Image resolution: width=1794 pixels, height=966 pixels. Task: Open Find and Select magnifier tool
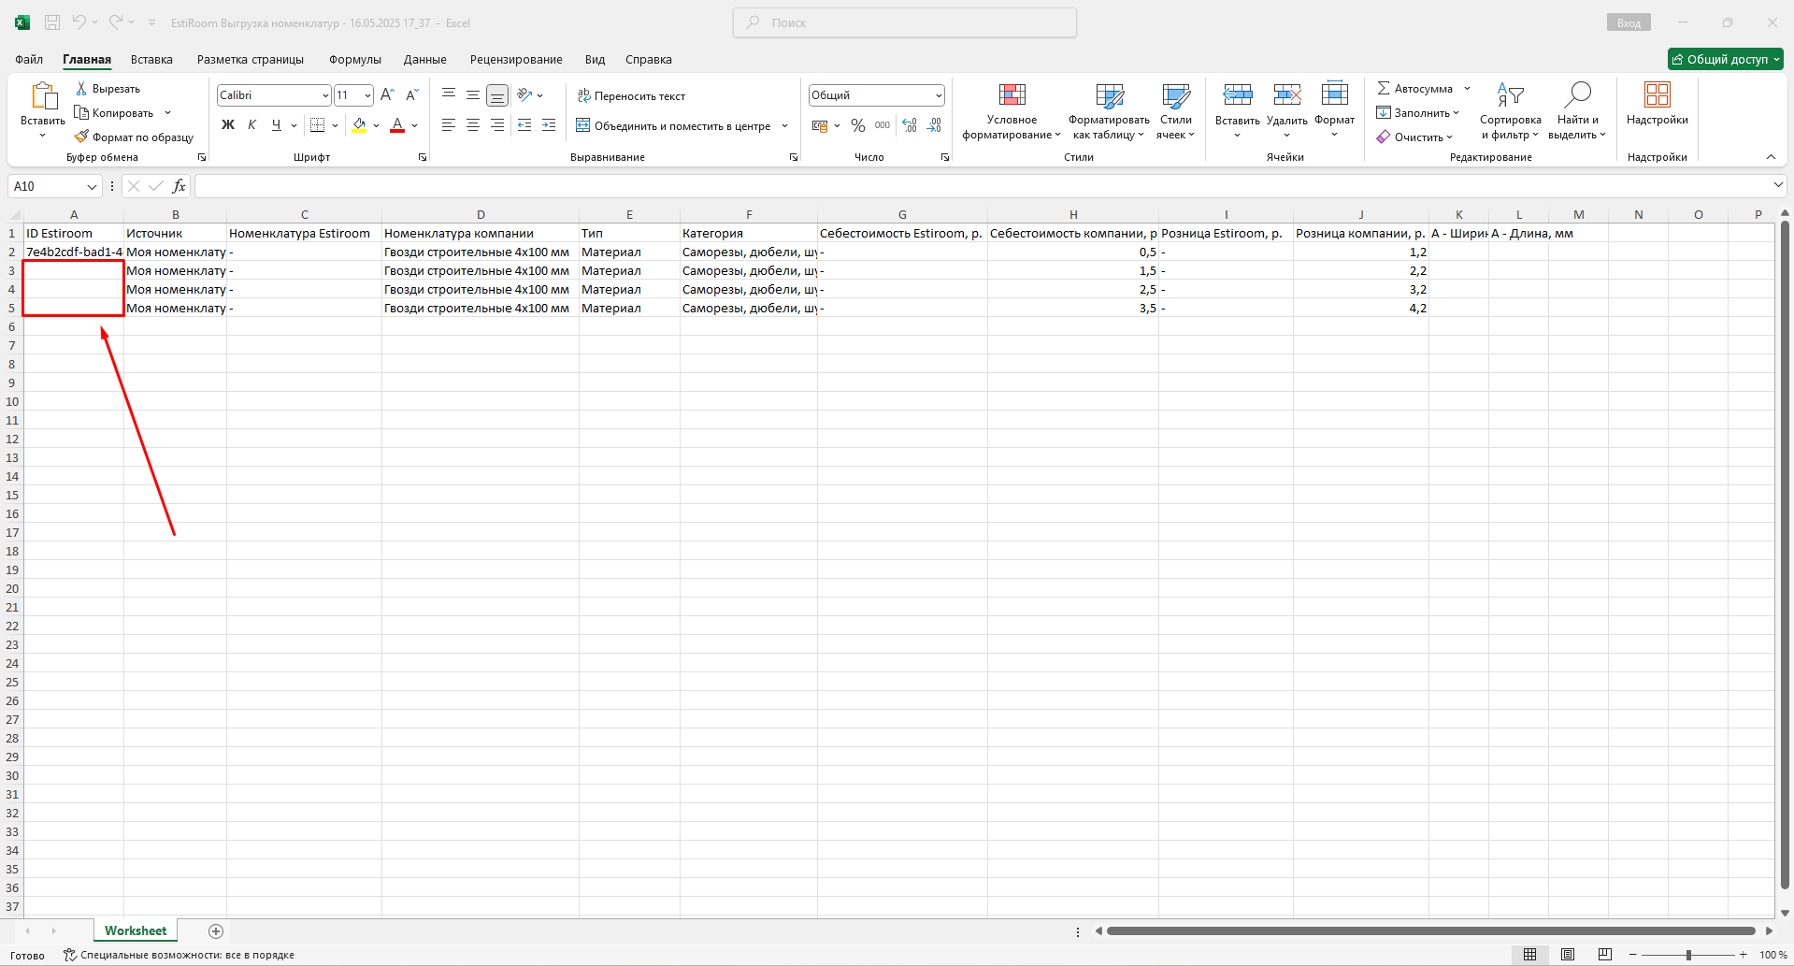1577,94
